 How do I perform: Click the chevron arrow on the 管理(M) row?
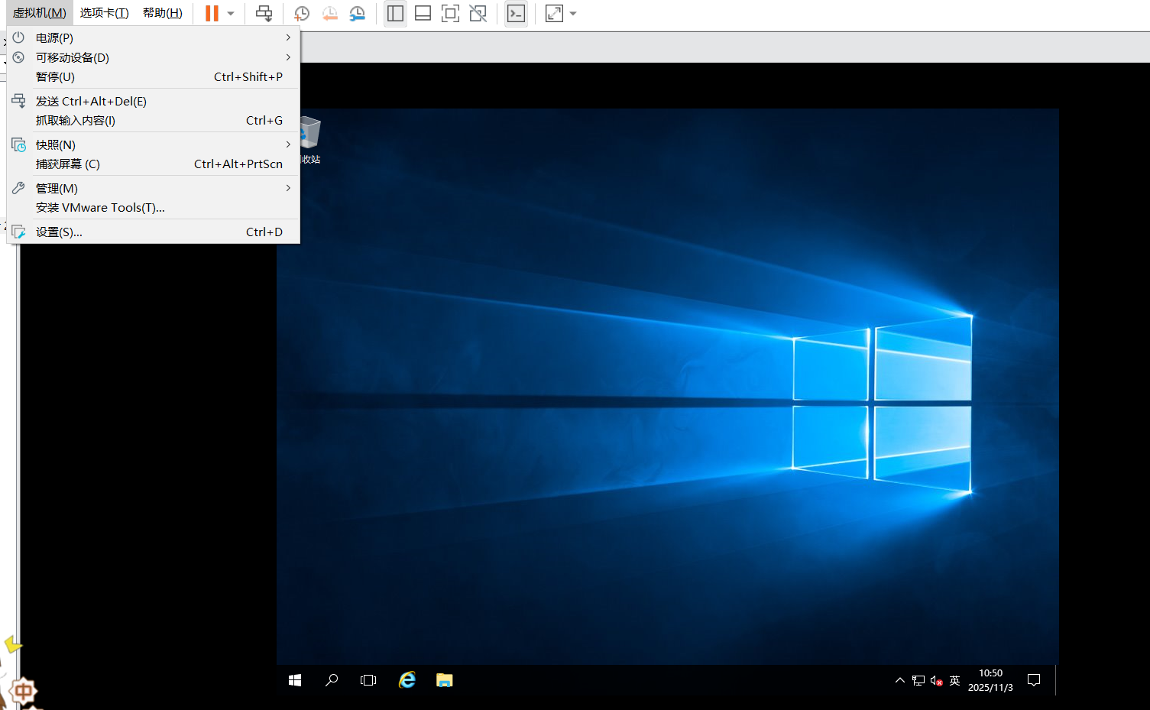pyautogui.click(x=288, y=188)
